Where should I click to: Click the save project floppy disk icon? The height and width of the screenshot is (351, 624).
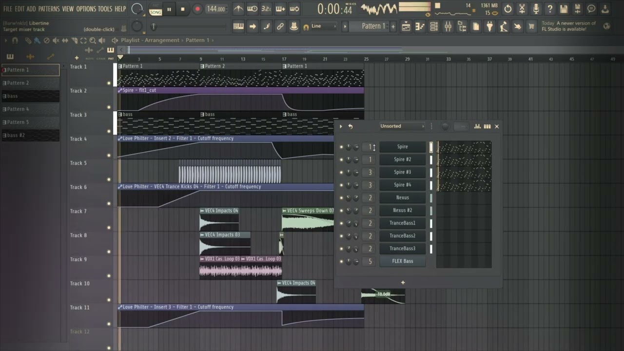(x=564, y=9)
